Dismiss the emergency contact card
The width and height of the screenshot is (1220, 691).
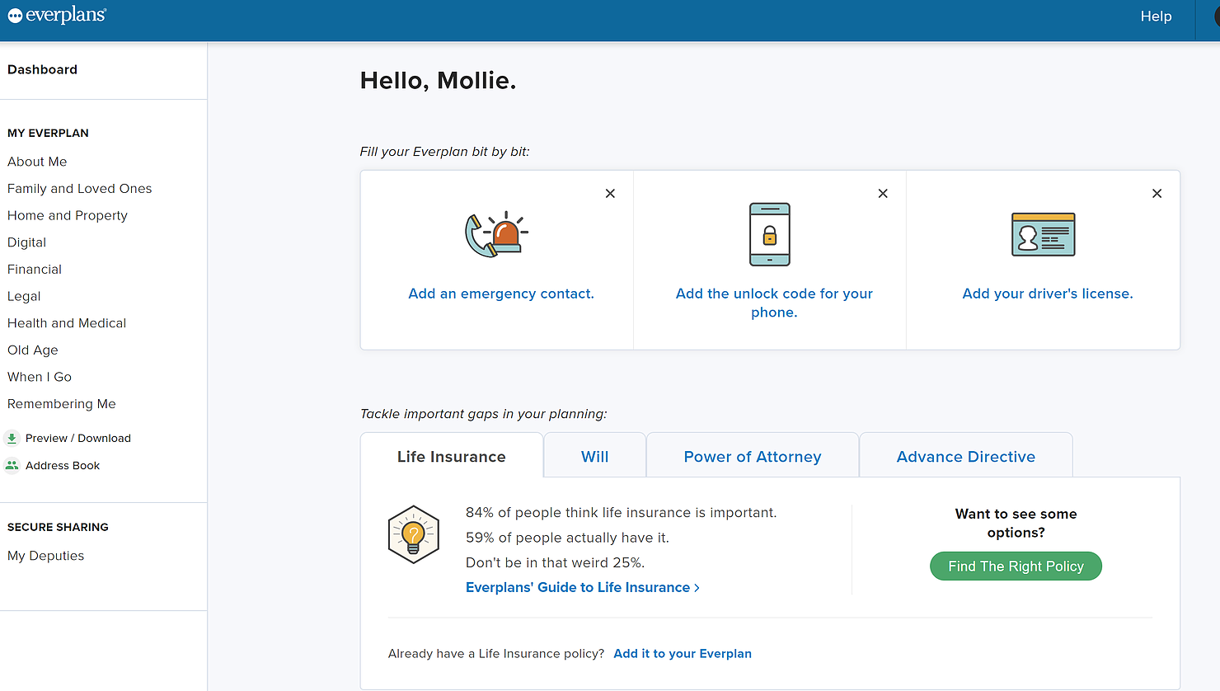[610, 194]
